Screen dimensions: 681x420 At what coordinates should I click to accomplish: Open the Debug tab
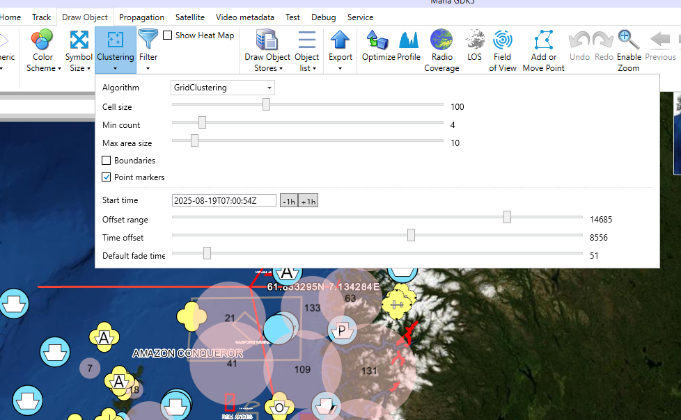pyautogui.click(x=324, y=17)
